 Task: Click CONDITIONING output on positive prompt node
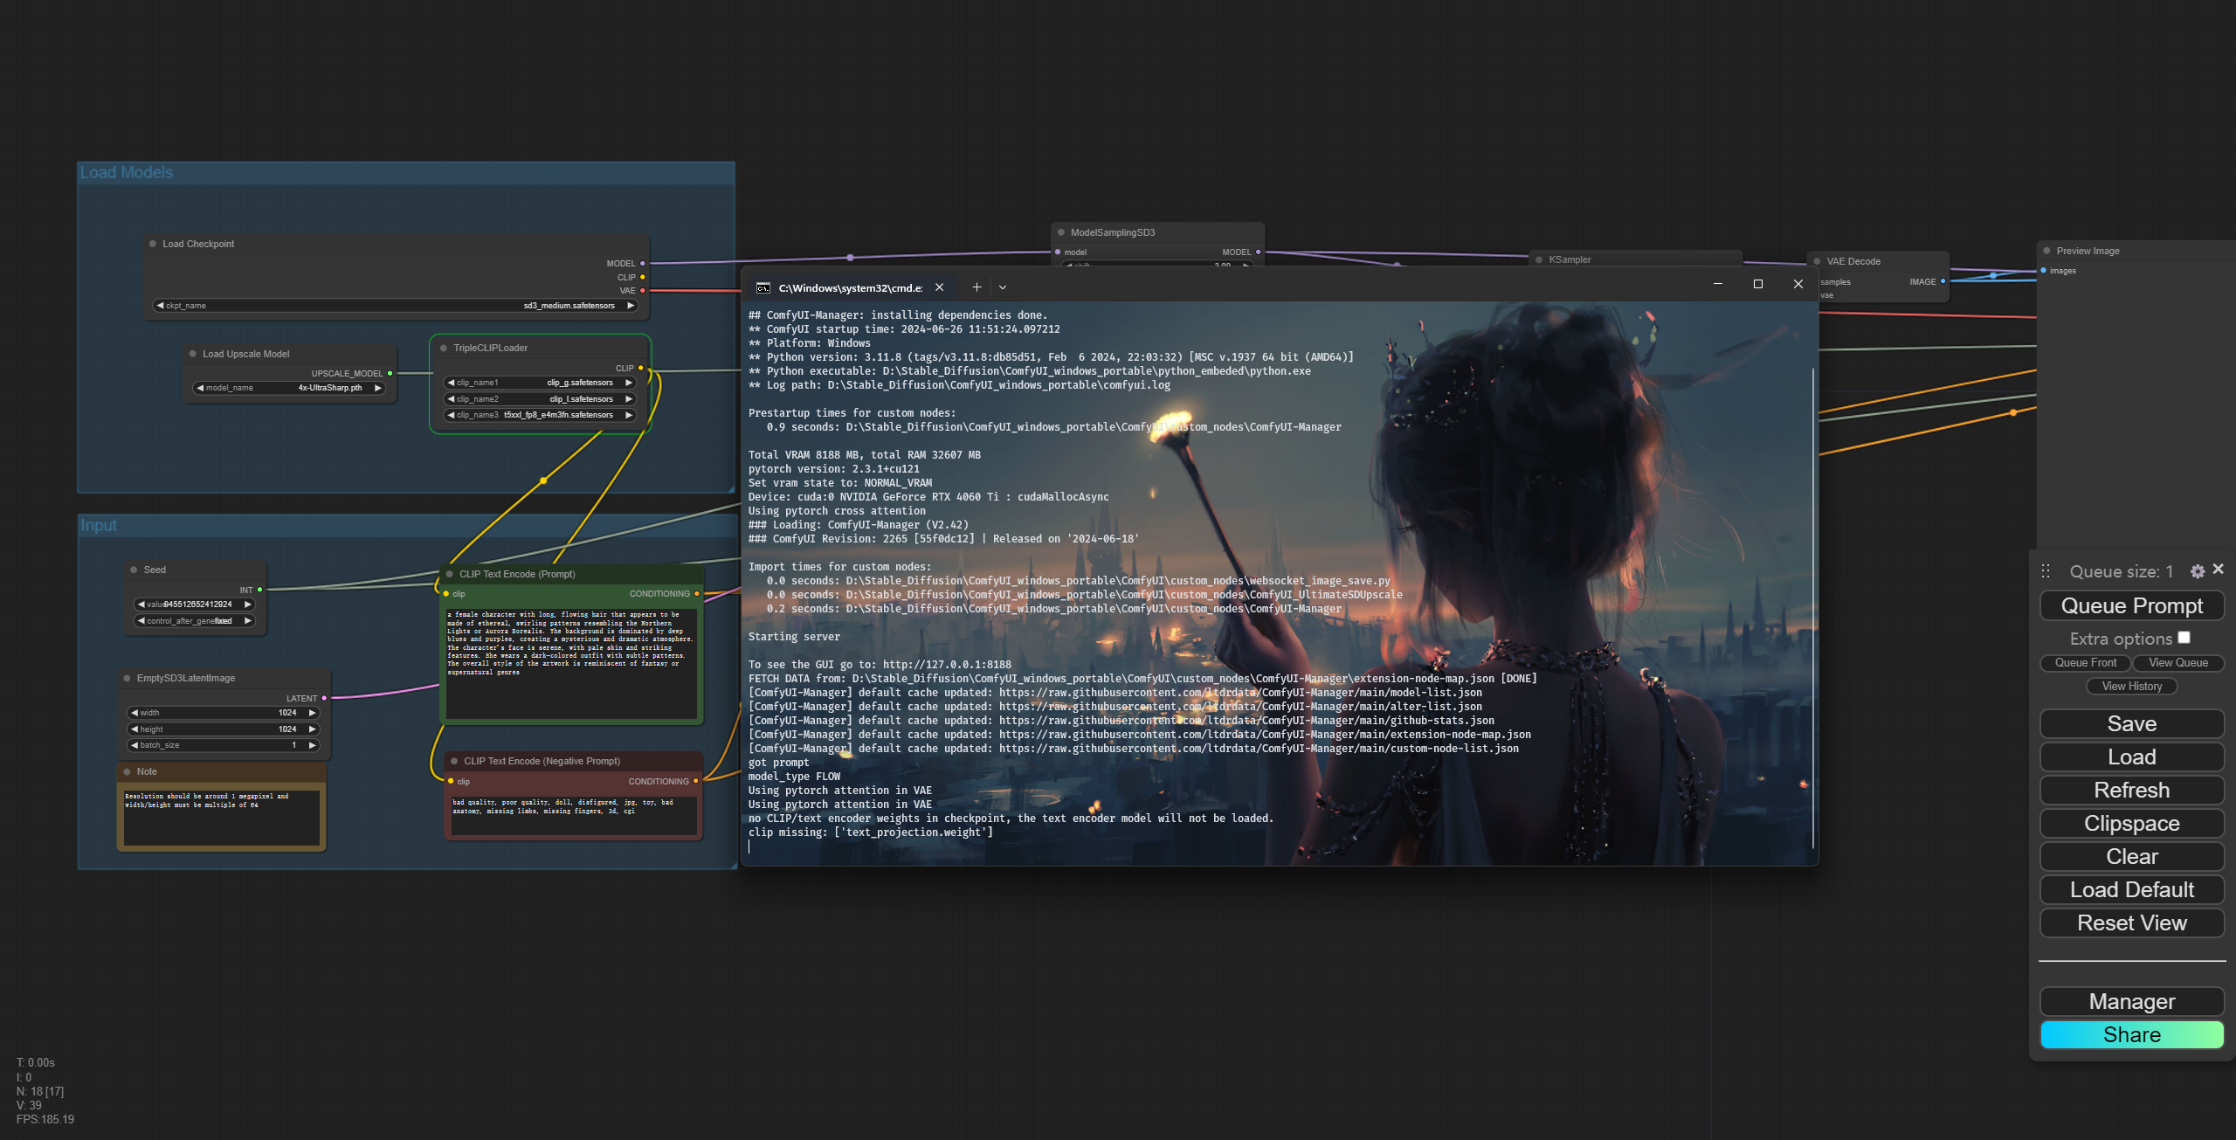[x=696, y=593]
